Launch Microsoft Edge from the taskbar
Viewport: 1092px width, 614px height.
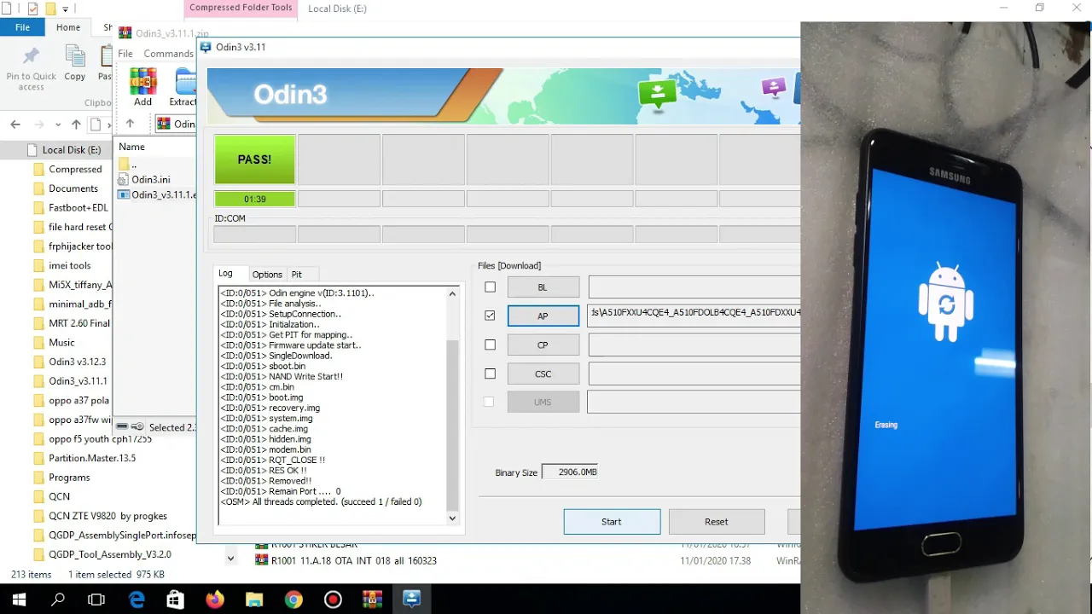[136, 600]
